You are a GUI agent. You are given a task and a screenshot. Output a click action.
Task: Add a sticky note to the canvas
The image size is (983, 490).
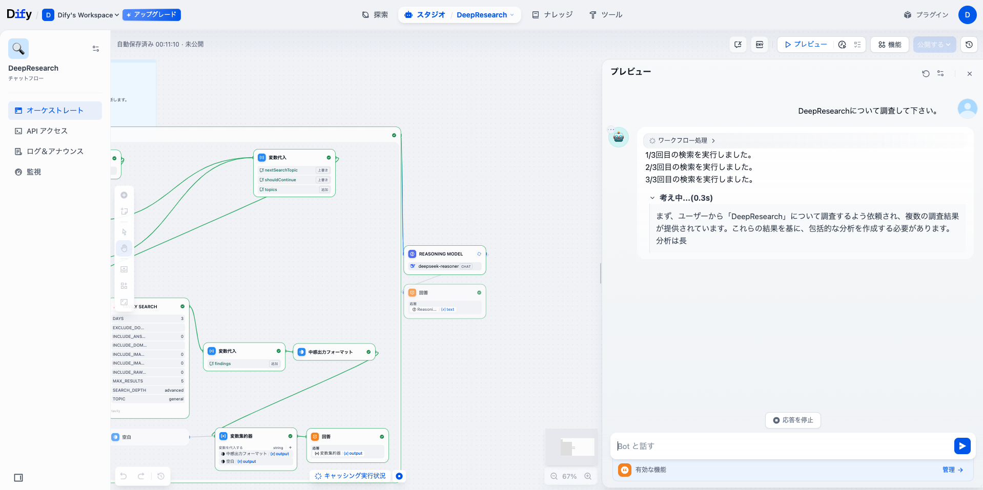[x=124, y=211]
